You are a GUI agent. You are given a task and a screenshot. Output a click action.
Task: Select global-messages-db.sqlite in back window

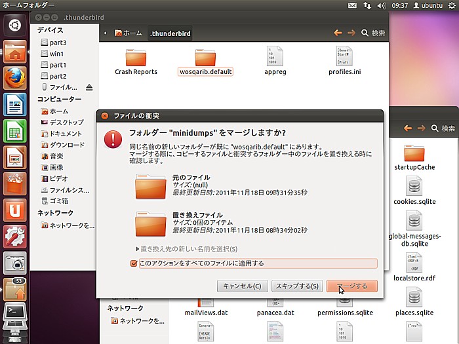[x=414, y=229]
